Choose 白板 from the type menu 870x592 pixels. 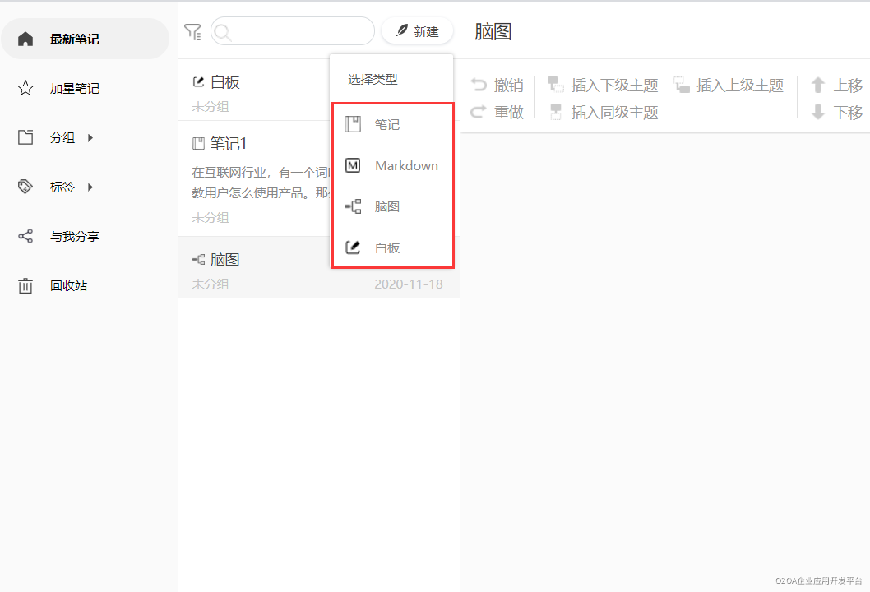click(x=393, y=247)
